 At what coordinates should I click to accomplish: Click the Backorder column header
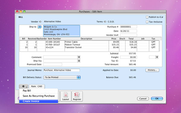(x=42, y=39)
